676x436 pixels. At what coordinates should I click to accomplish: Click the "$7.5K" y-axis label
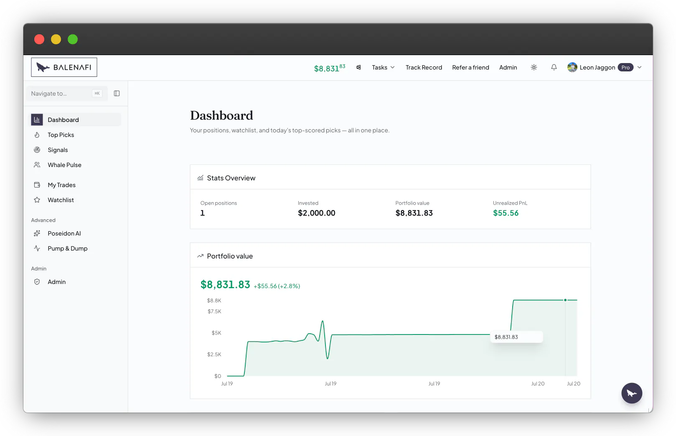point(214,312)
